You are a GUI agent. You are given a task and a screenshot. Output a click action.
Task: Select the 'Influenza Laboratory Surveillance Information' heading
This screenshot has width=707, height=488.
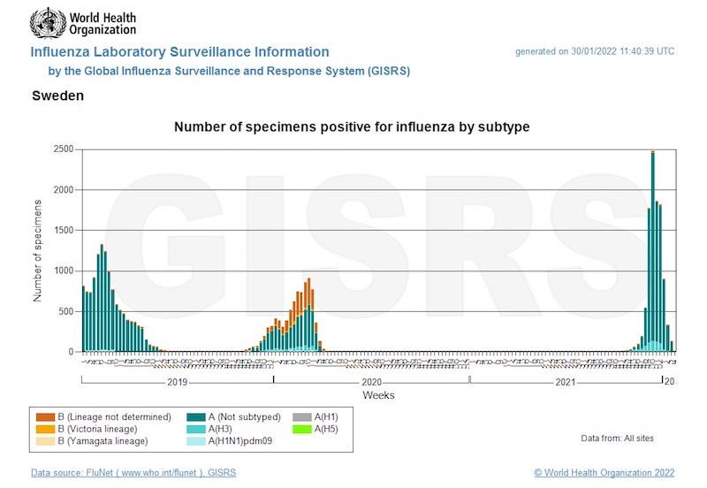179,52
